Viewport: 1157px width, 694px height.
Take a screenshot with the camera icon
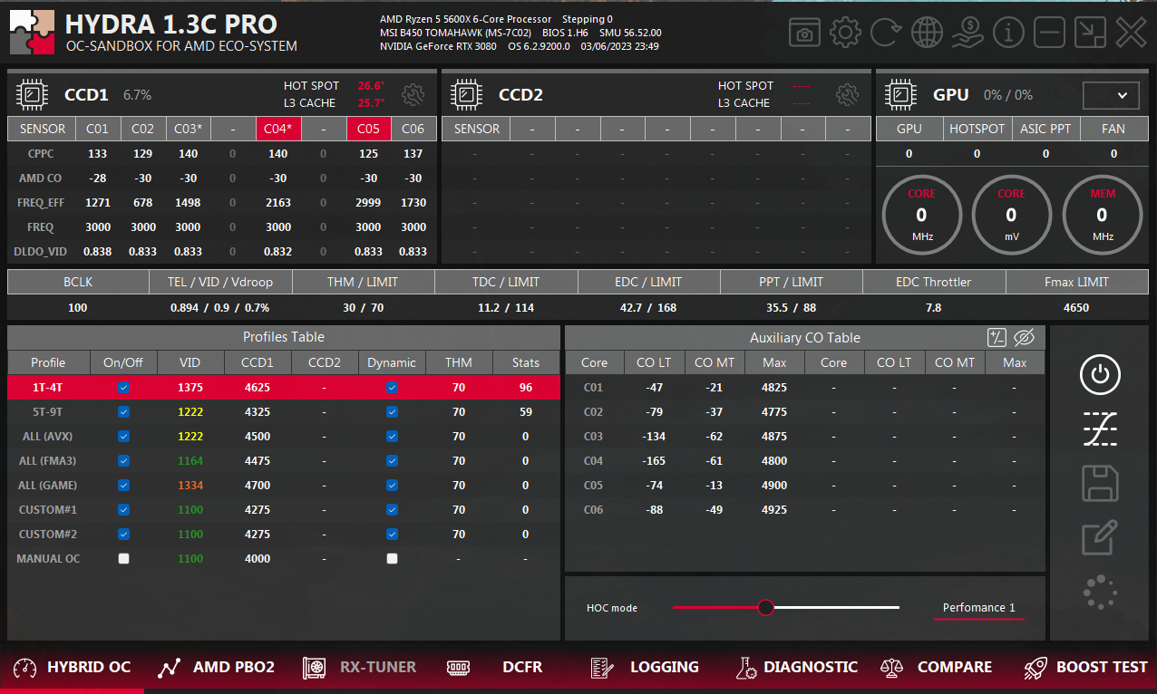point(804,34)
